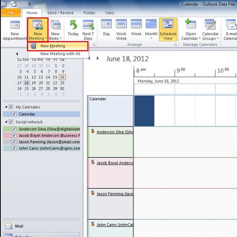The width and height of the screenshot is (237, 237).
Task: Click the Outlook application icon in title bar
Action: [x=4, y=4]
